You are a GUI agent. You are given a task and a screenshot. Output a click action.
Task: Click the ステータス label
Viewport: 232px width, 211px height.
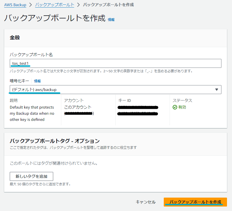pyautogui.click(x=182, y=100)
